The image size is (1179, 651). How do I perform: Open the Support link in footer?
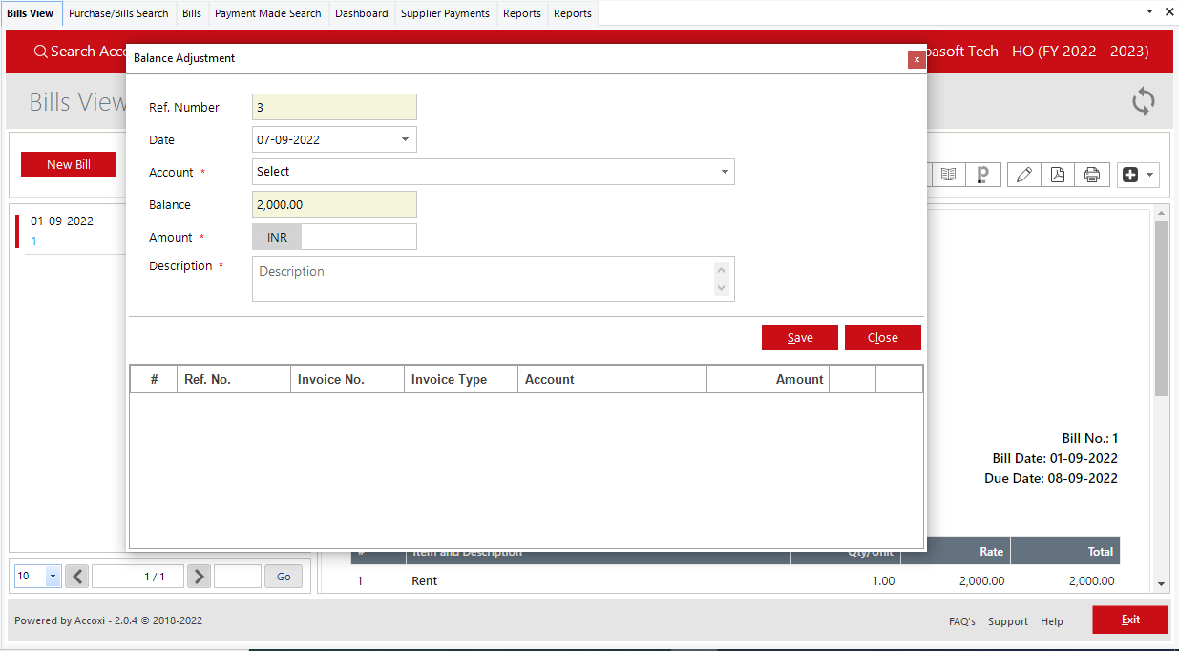coord(1007,621)
